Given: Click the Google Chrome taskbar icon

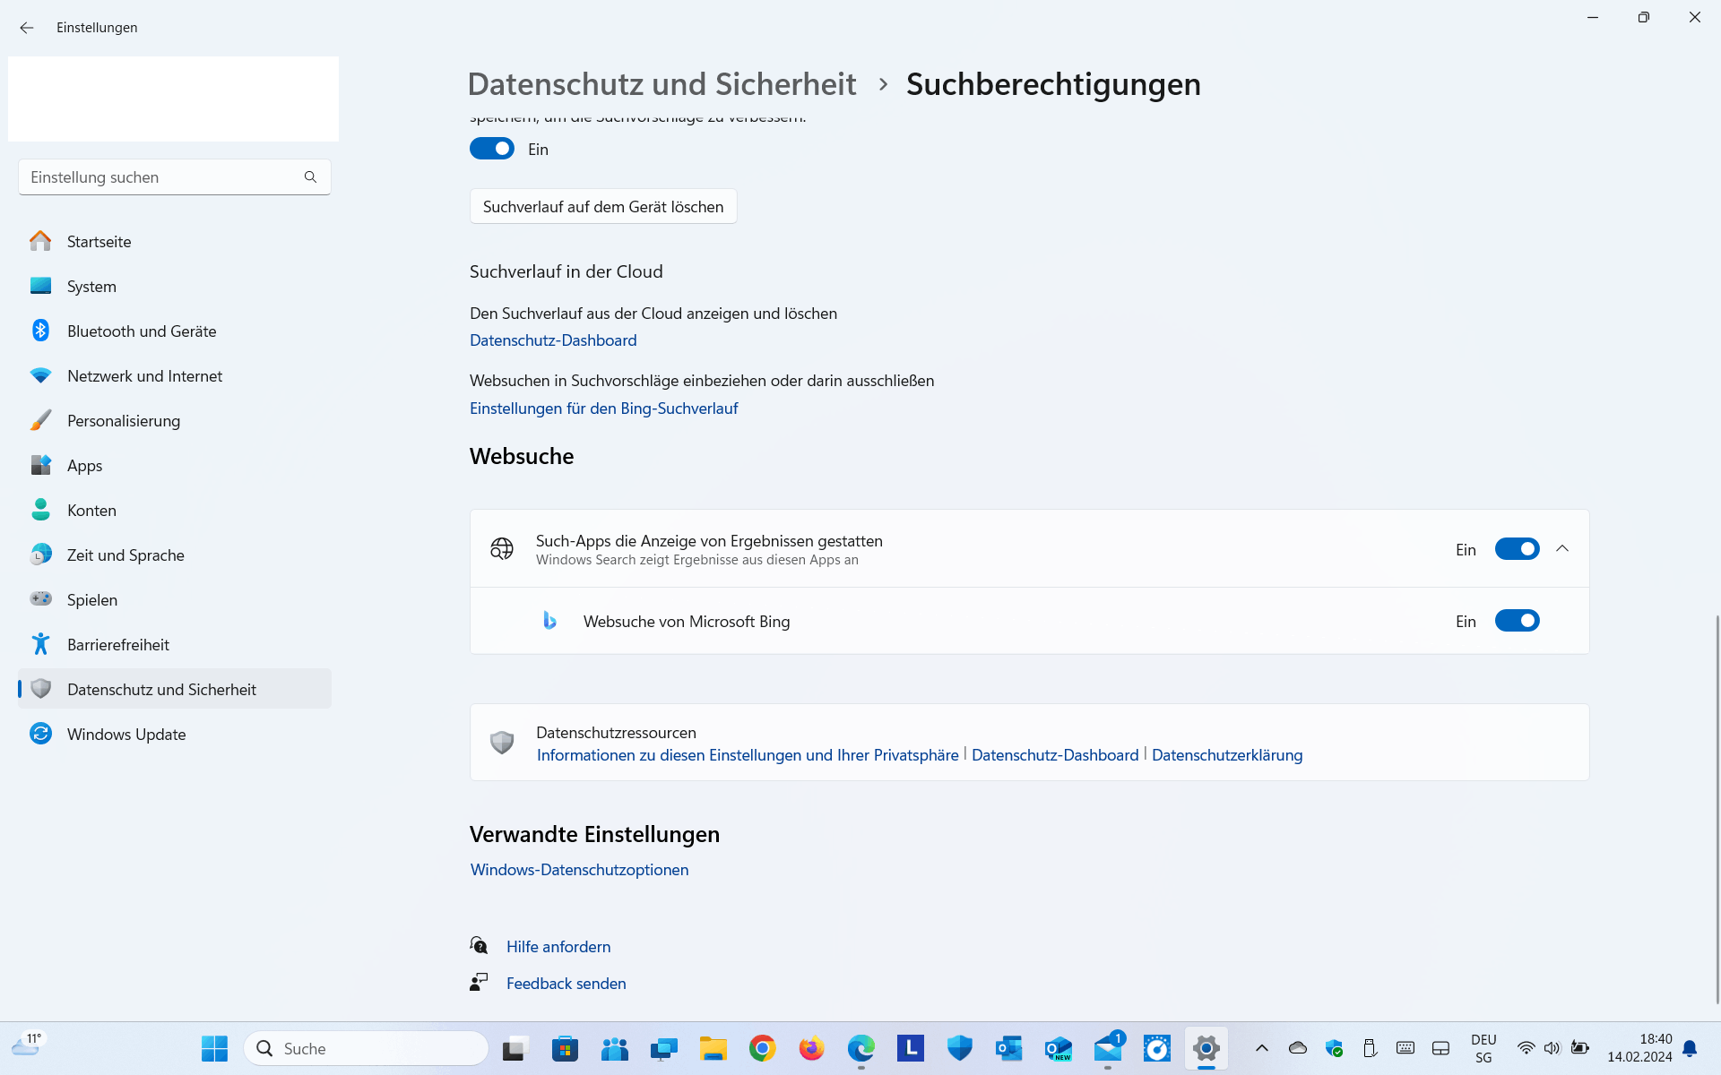Looking at the screenshot, I should point(762,1048).
